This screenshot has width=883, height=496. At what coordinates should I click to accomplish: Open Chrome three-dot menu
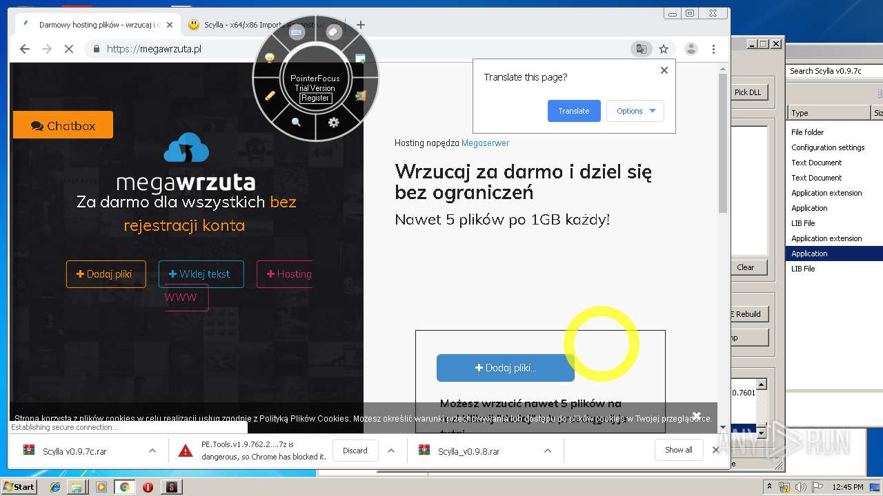pos(713,49)
